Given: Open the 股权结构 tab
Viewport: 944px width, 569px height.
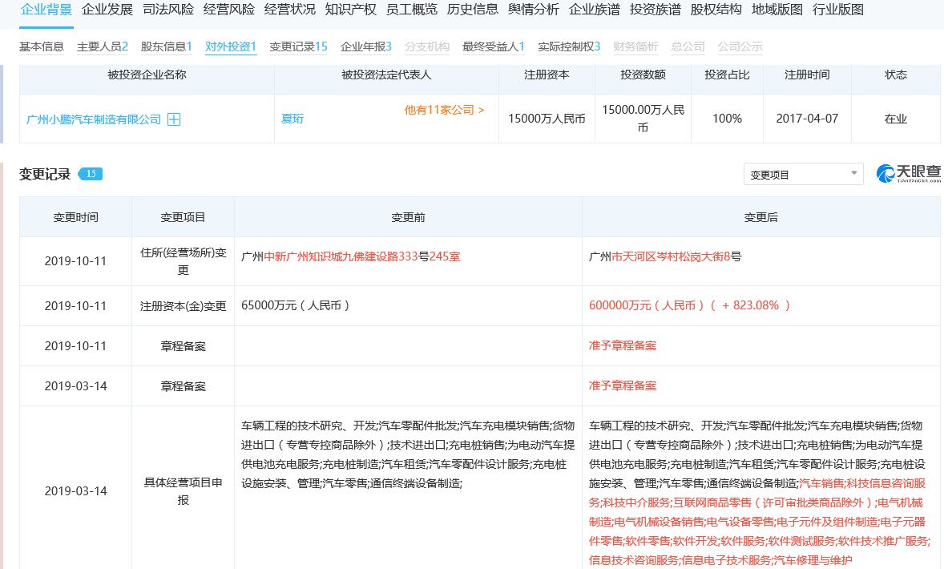Looking at the screenshot, I should tap(716, 10).
